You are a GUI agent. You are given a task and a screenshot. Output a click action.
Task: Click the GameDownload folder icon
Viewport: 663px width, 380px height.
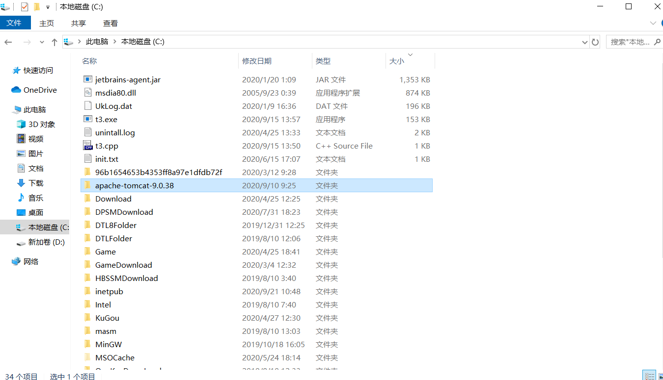[88, 265]
